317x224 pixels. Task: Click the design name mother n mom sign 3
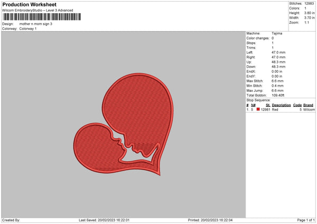pos(36,24)
